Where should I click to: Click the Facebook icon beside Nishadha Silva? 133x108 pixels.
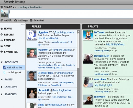[4, 67]
